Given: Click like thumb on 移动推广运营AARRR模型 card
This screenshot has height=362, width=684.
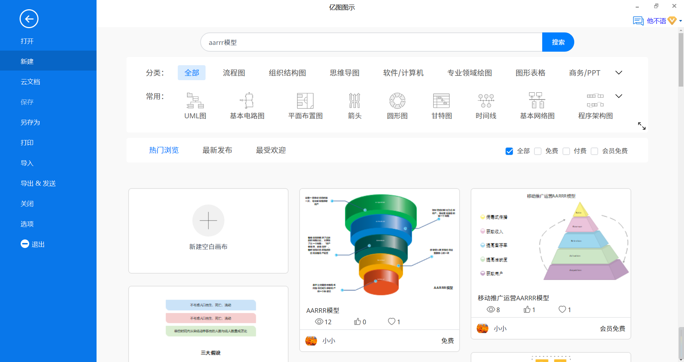Looking at the screenshot, I should (x=527, y=309).
